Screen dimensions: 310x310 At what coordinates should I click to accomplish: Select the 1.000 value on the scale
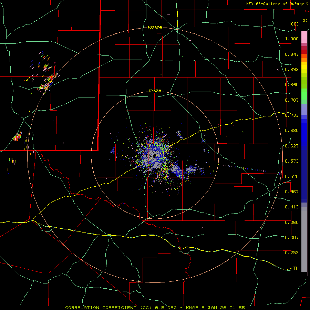coord(292,39)
